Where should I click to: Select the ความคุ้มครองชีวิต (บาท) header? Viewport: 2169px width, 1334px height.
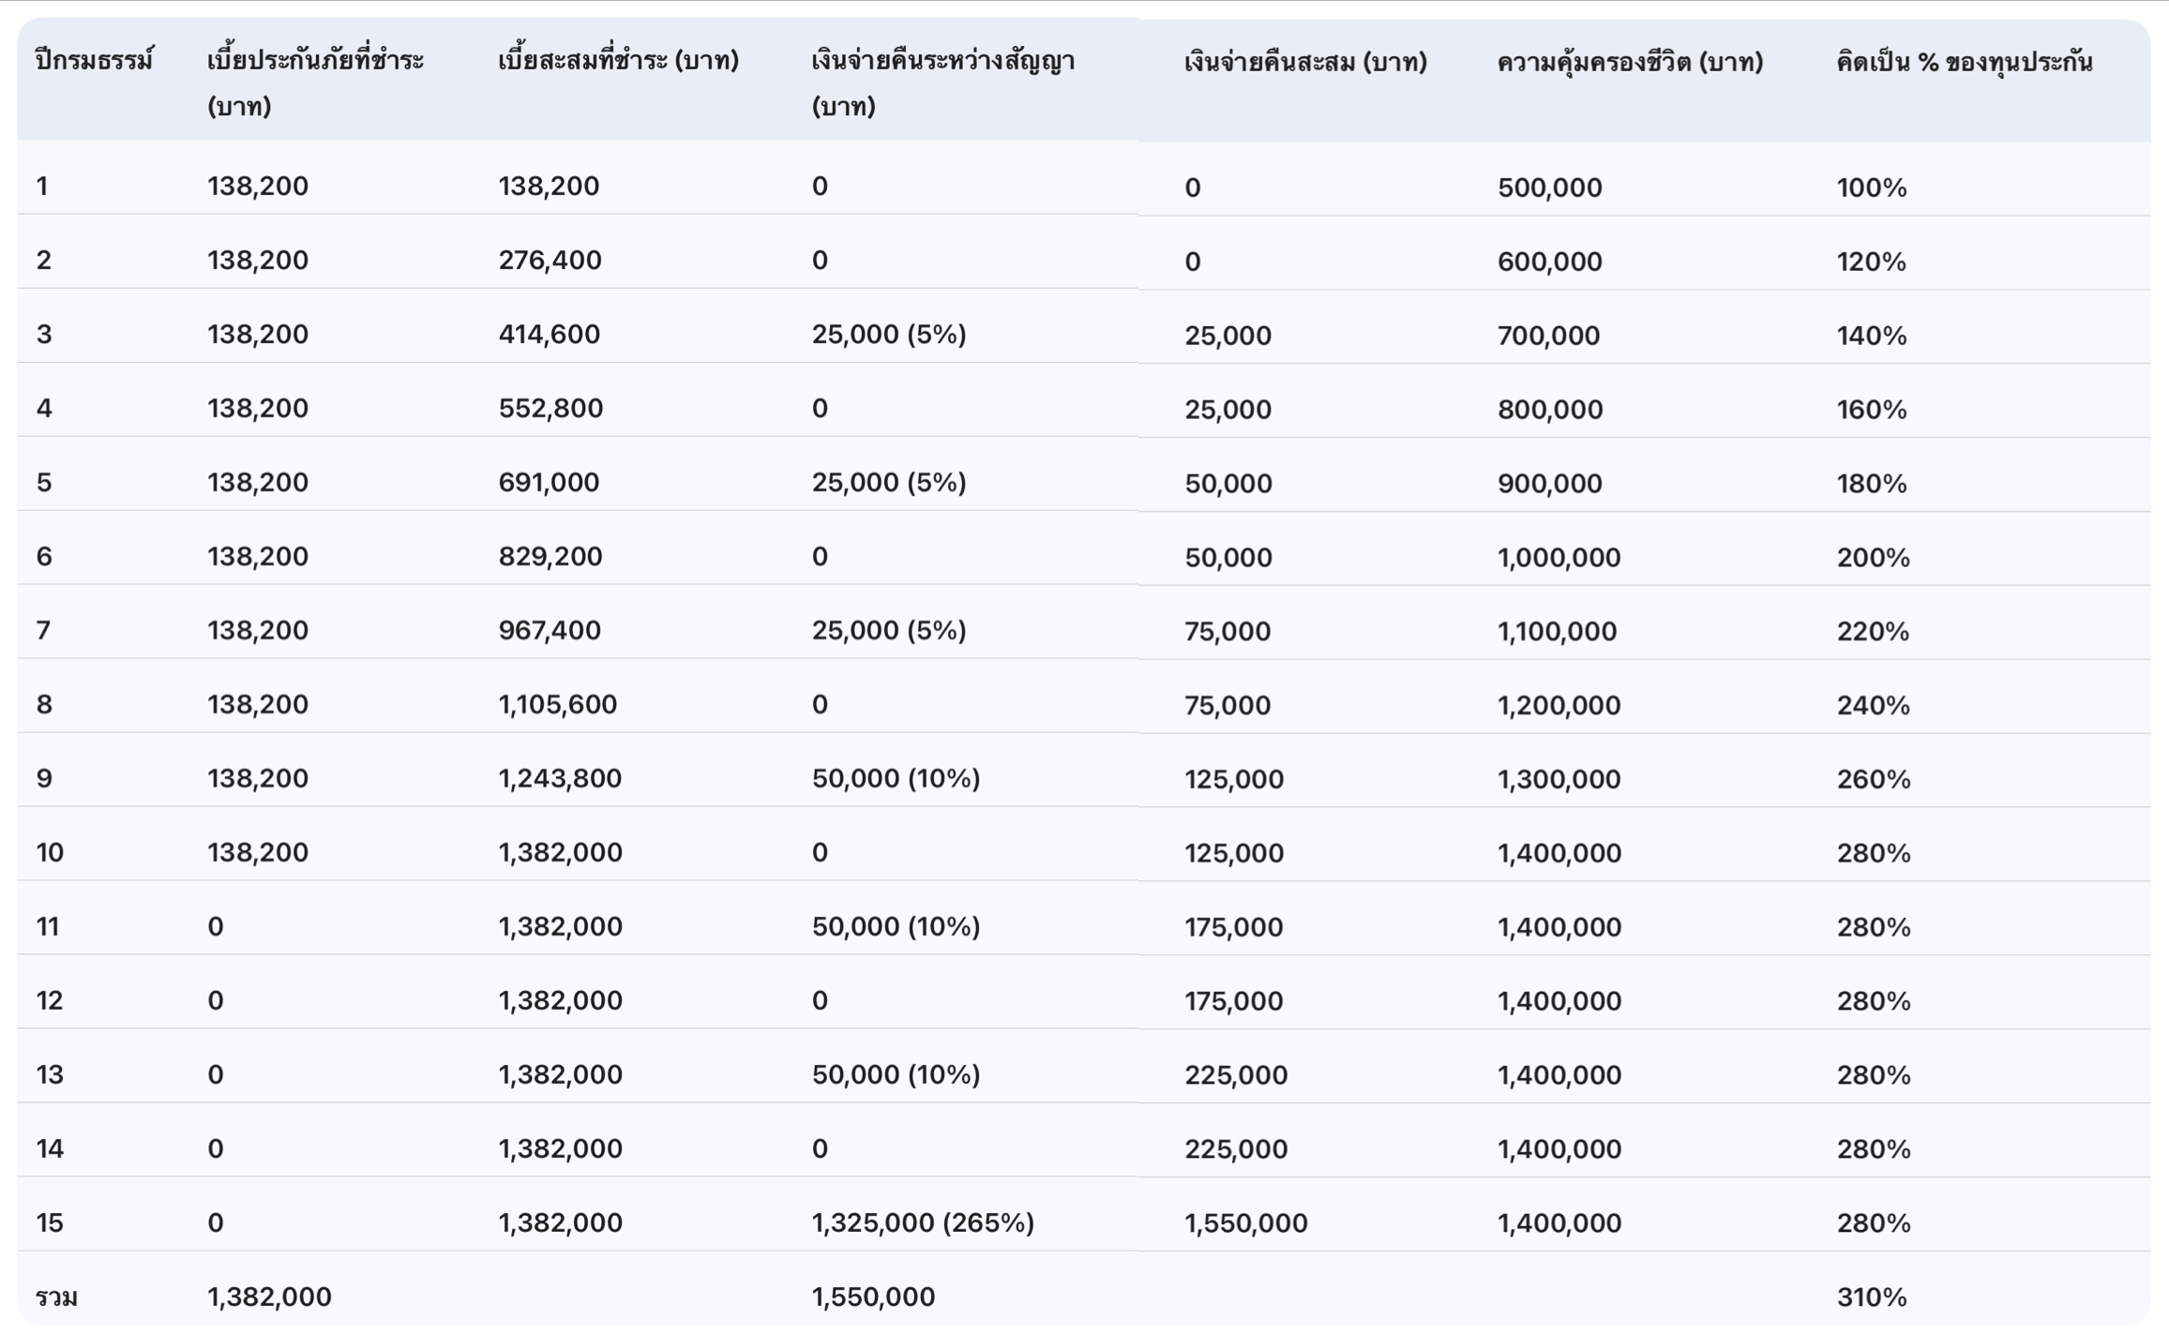pos(1630,64)
